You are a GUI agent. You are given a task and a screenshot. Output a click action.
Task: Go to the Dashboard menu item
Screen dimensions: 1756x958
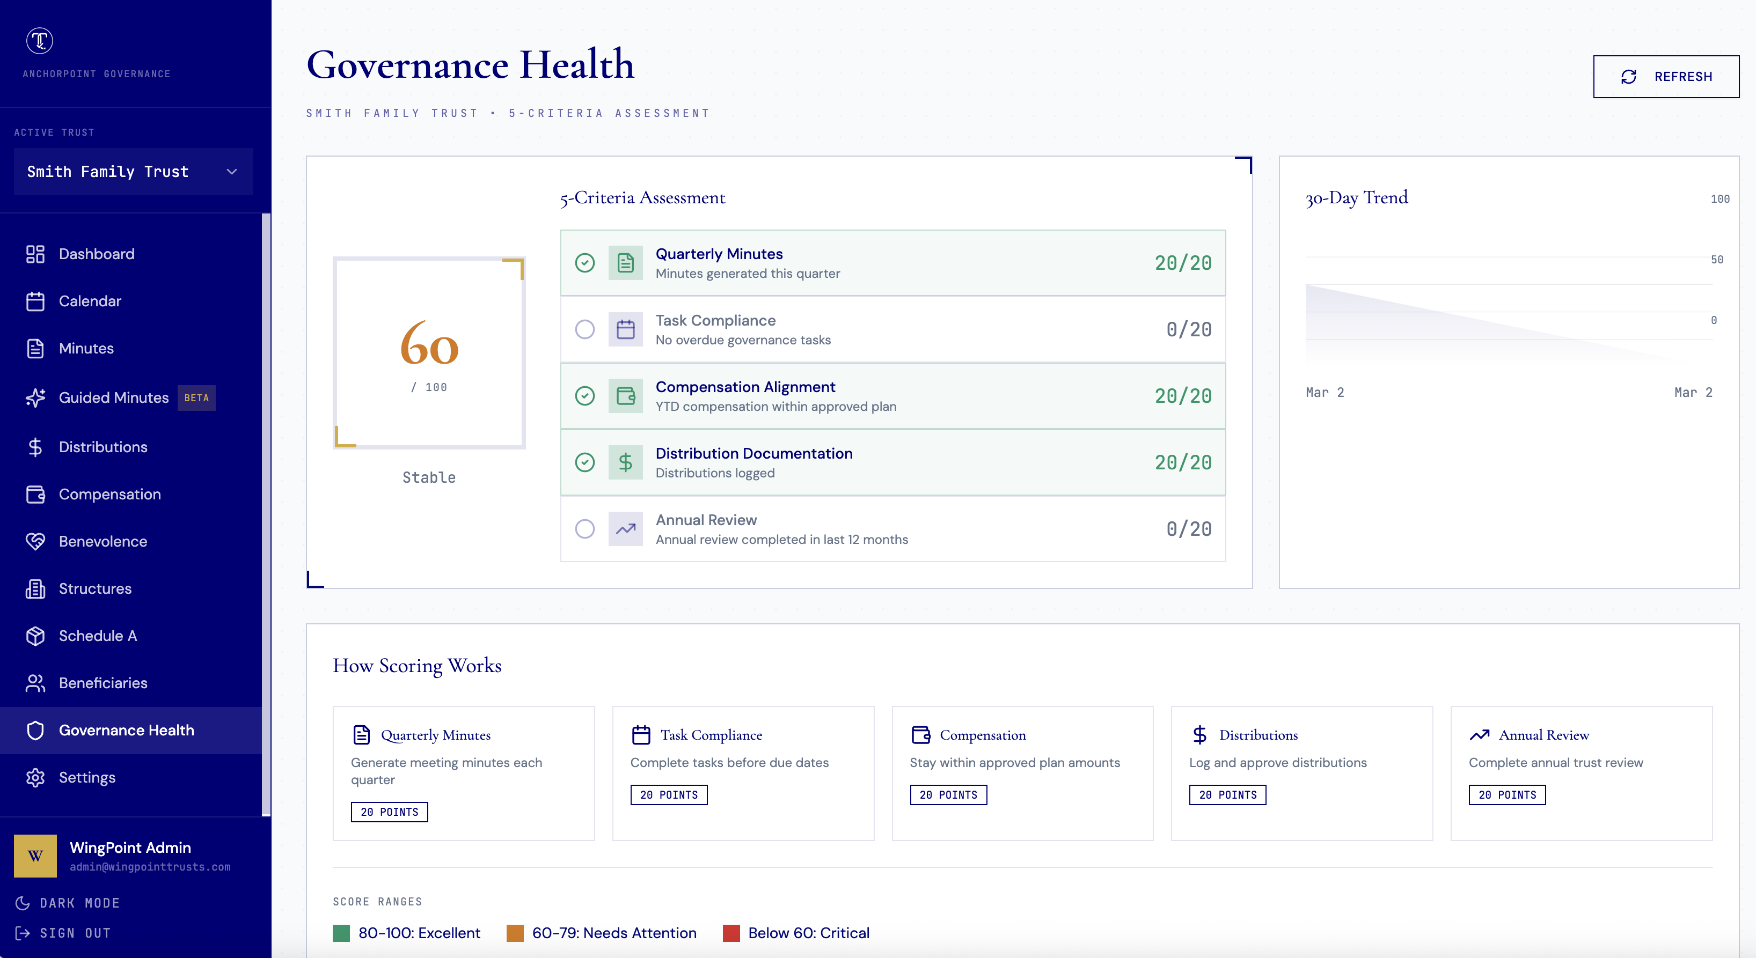[x=96, y=254]
